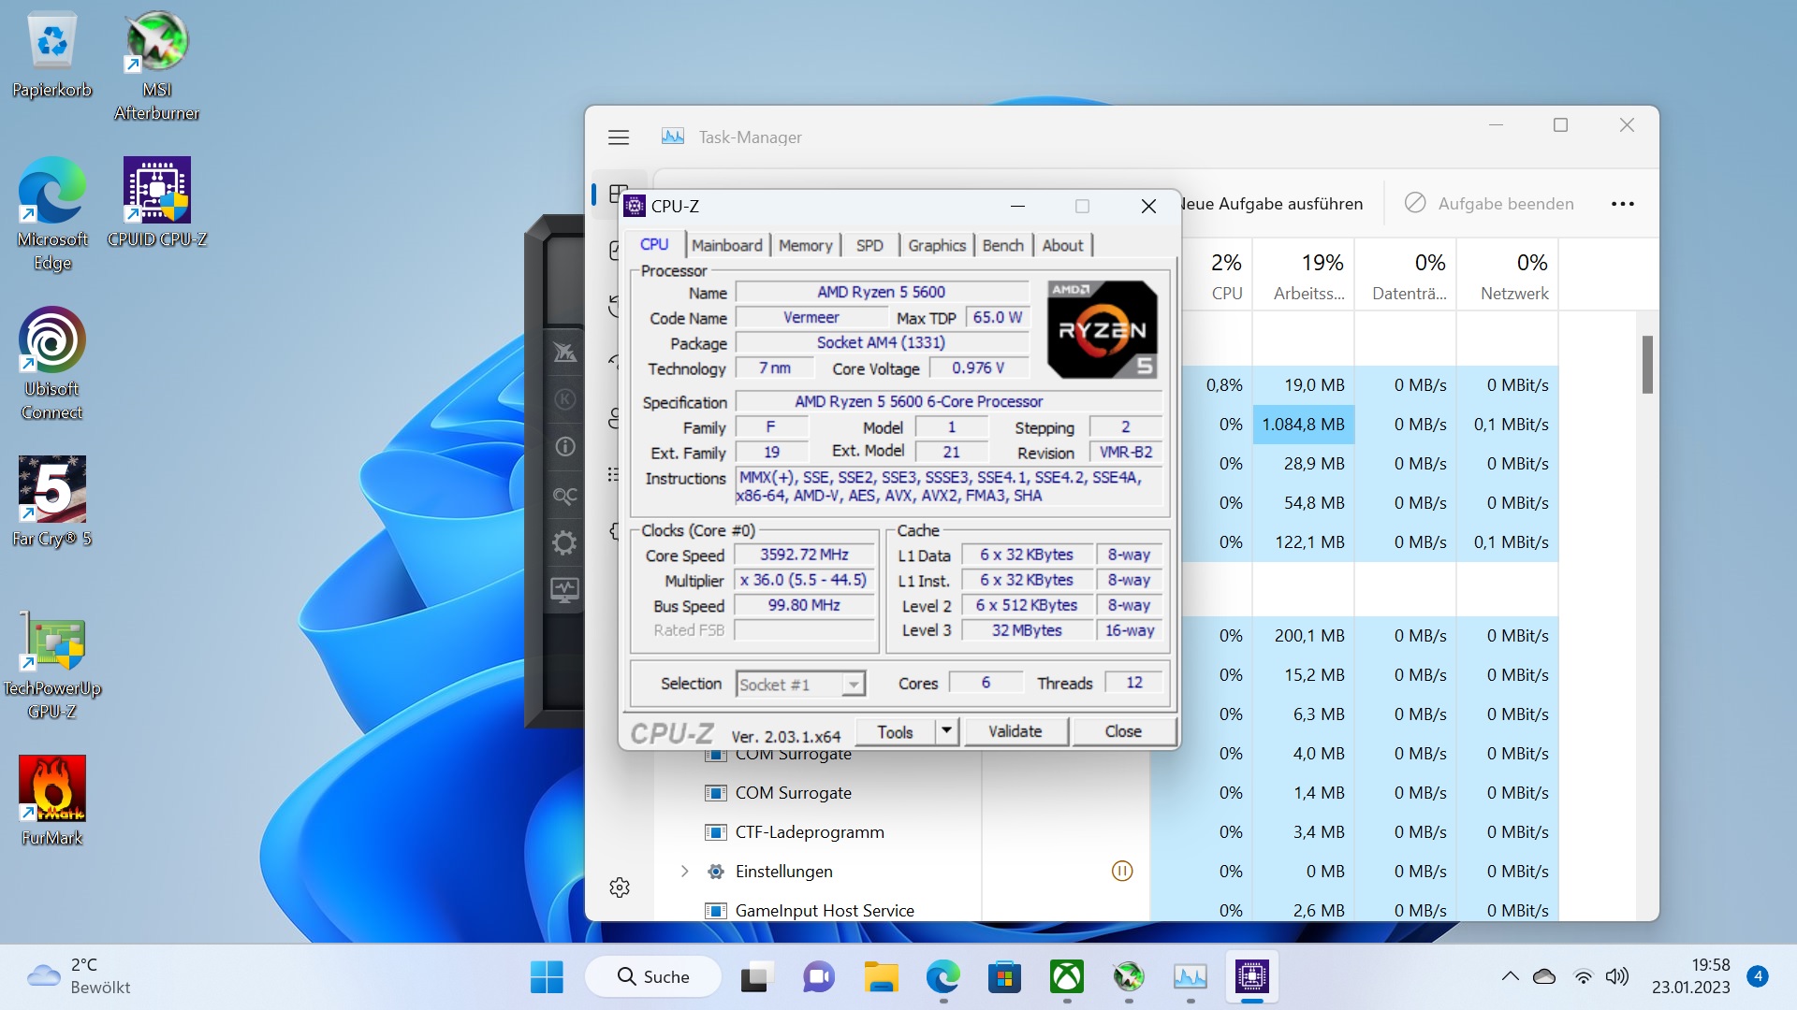The height and width of the screenshot is (1010, 1797).
Task: Open the Chat app from taskbar
Action: [x=819, y=977]
